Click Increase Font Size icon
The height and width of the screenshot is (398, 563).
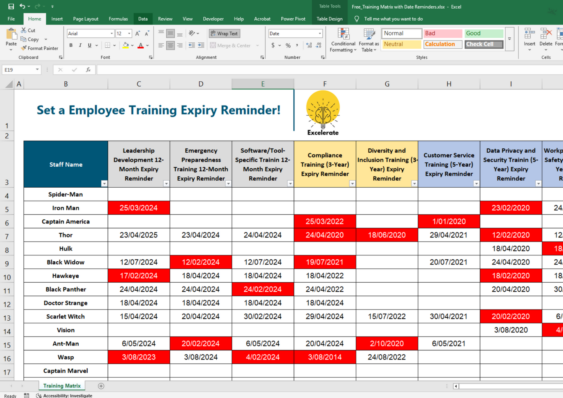pos(138,34)
